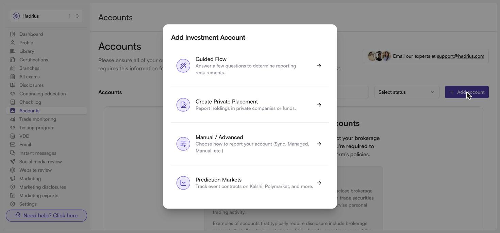Click Need help? Click here button
500x233 pixels.
coord(46,216)
